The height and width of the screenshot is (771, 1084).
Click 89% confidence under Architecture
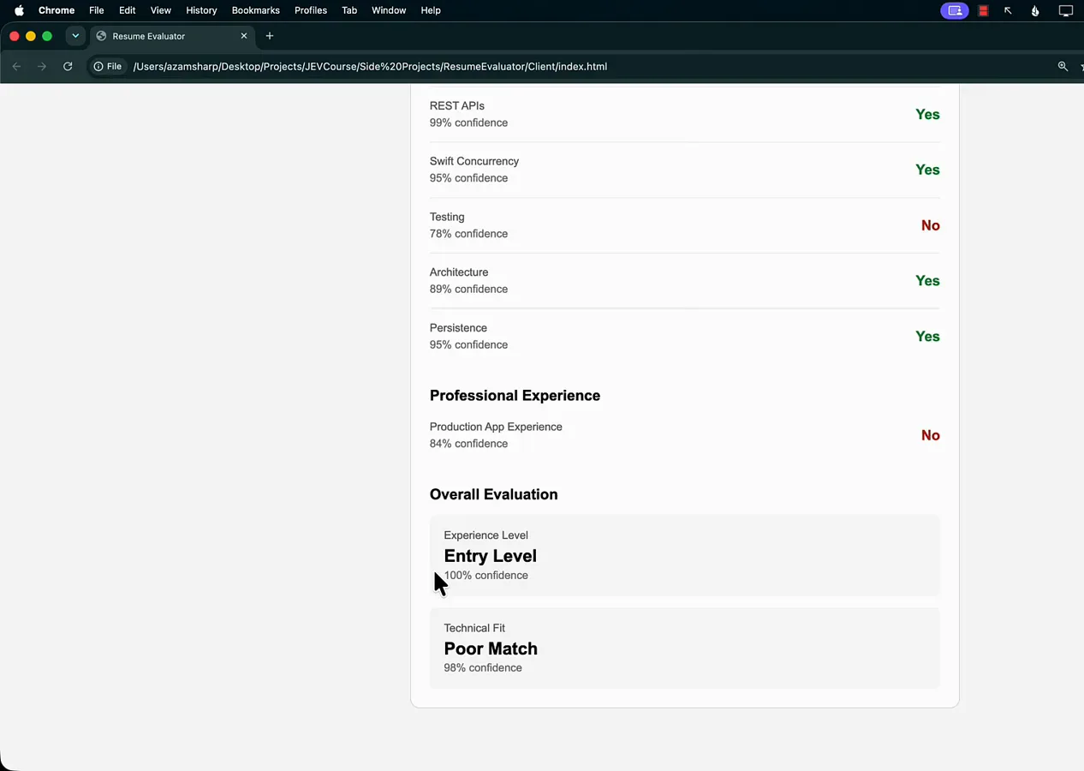point(468,289)
